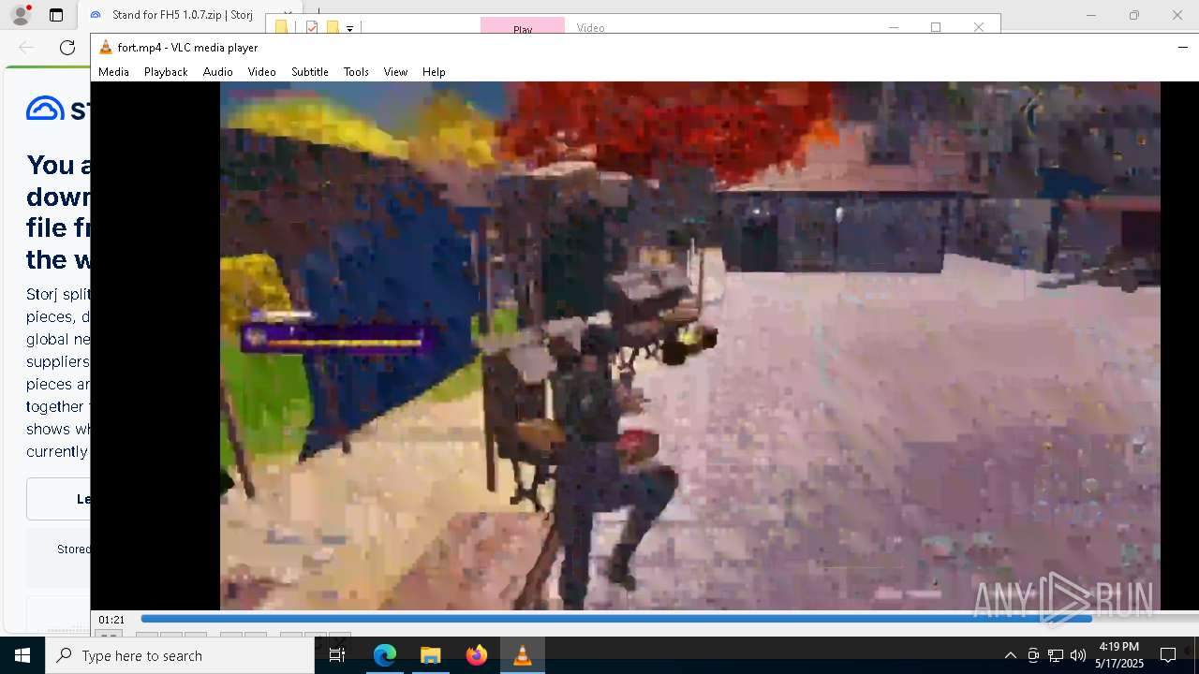Click the fort.mp4 video display area
Screen dimensions: 1199x674
point(690,345)
